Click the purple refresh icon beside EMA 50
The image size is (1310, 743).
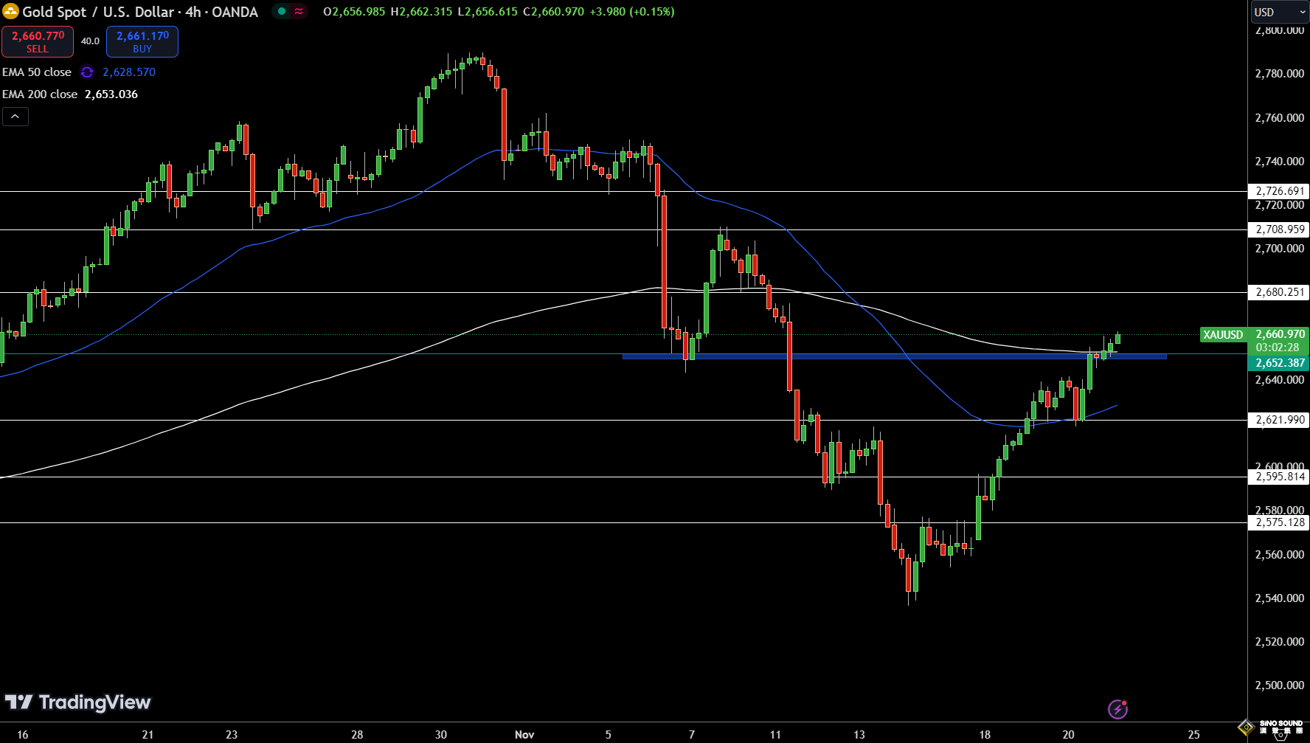point(87,72)
